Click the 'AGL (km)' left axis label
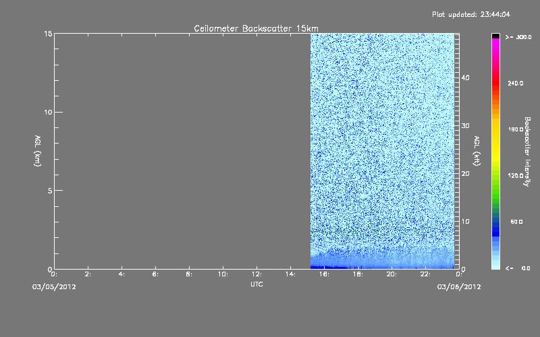The height and width of the screenshot is (337, 540). coord(38,151)
